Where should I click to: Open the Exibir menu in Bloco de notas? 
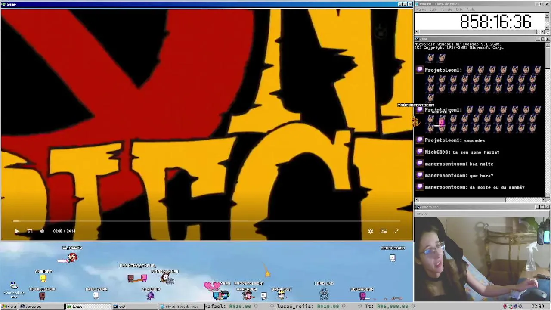[460, 9]
